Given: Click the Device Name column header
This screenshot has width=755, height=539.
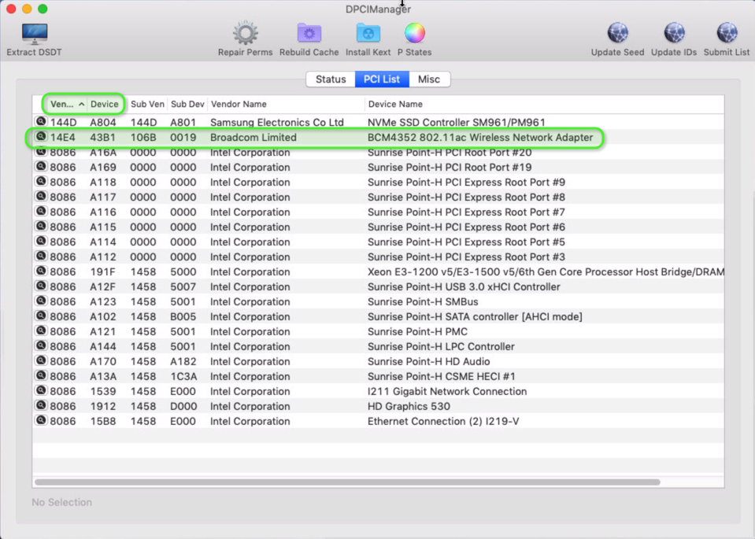Looking at the screenshot, I should coord(395,104).
